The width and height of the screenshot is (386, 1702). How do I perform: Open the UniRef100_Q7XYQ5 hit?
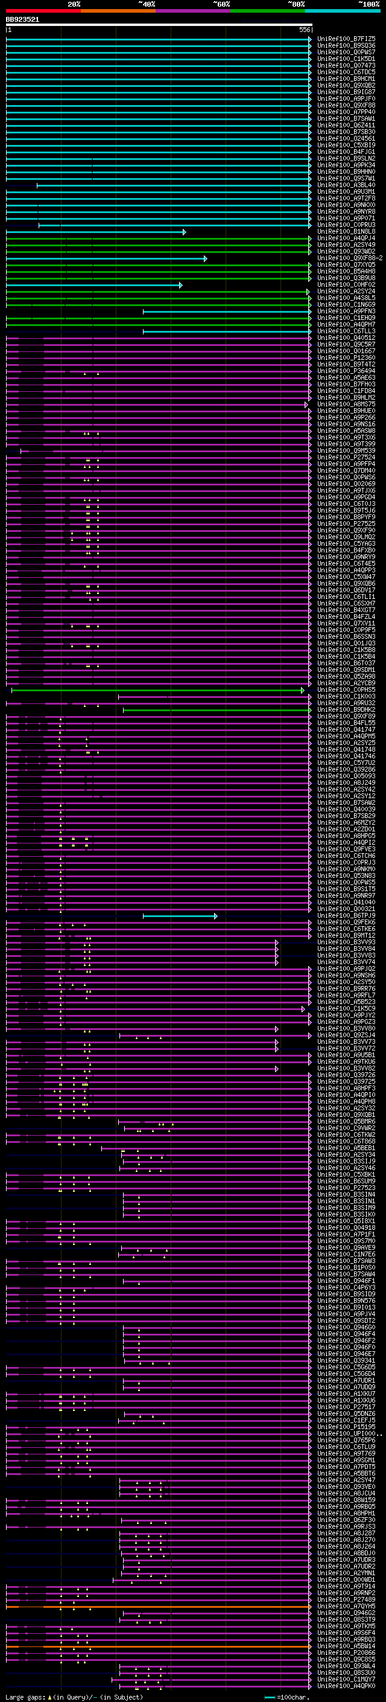tap(346, 264)
